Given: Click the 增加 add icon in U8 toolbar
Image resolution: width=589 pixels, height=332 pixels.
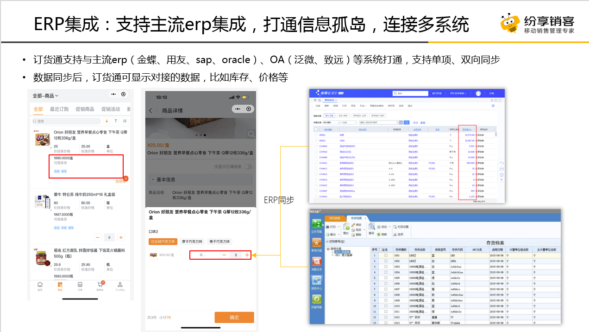Looking at the screenshot, I should (x=346, y=229).
